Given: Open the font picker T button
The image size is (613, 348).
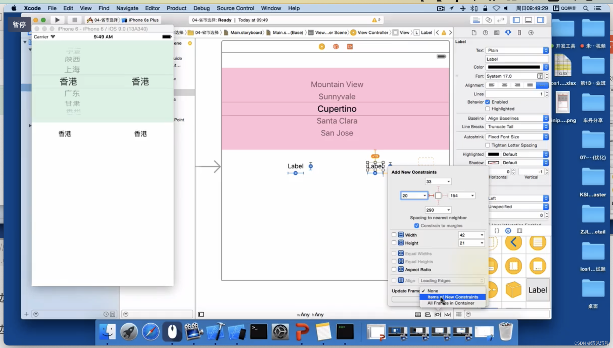Looking at the screenshot, I should [x=540, y=76].
